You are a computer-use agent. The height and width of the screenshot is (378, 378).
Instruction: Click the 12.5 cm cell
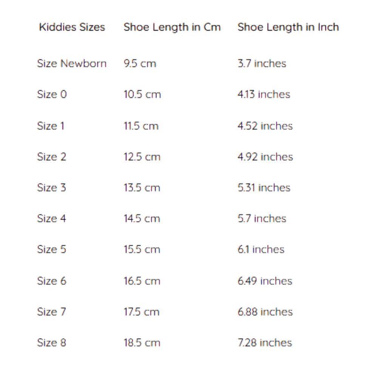(142, 156)
